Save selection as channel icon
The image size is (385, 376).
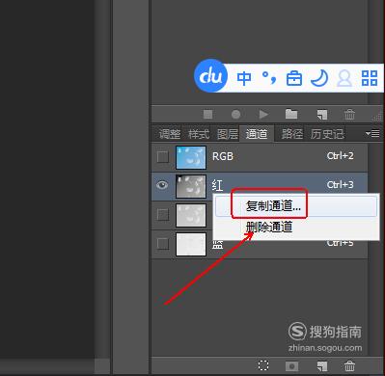coord(291,366)
